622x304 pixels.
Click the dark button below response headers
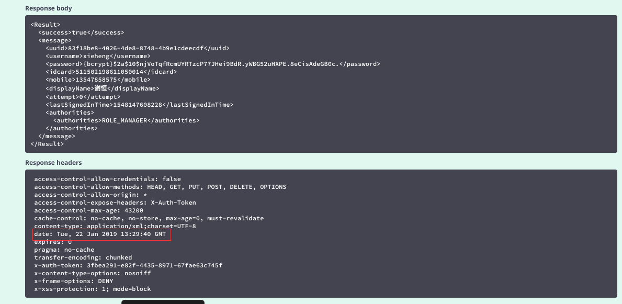[163, 302]
